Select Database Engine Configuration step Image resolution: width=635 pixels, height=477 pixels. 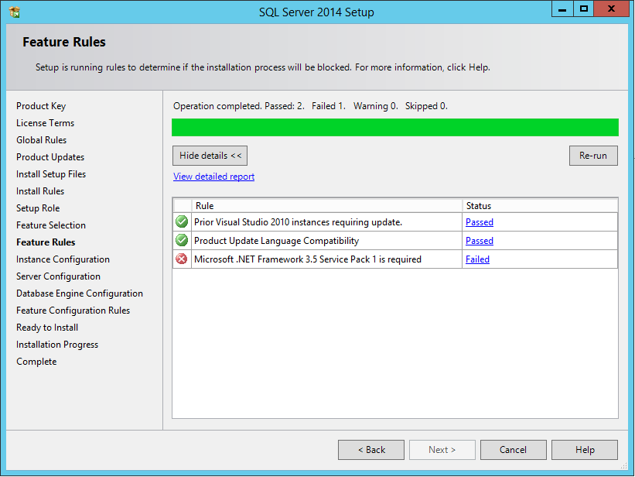[80, 293]
